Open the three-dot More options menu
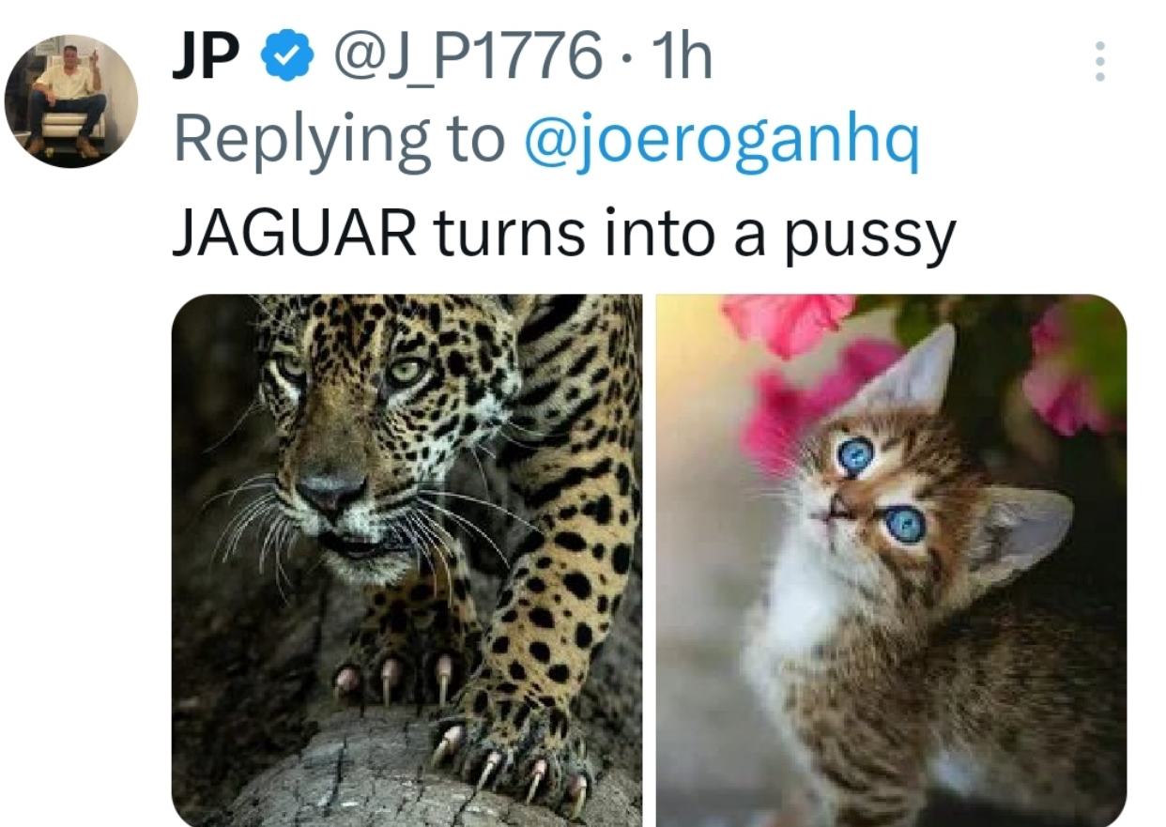1166x827 pixels. [x=1100, y=61]
